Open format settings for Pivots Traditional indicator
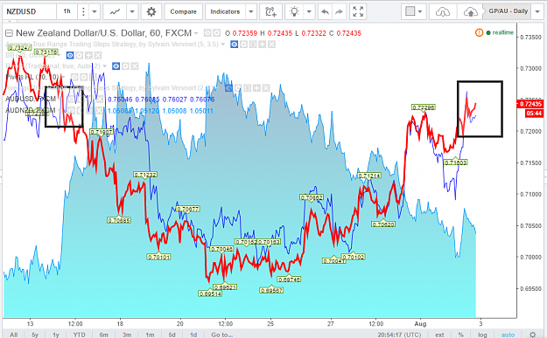The image size is (547, 338). click(125, 66)
